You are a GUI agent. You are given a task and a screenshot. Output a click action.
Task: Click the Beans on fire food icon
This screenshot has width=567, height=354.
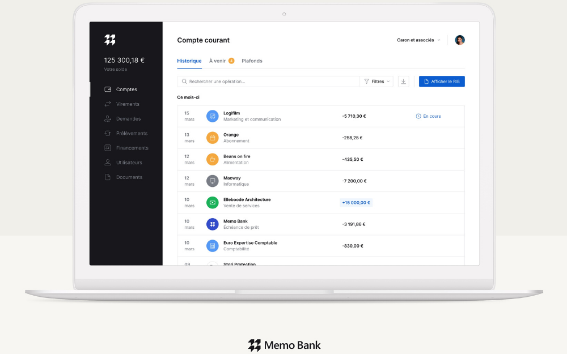point(212,159)
